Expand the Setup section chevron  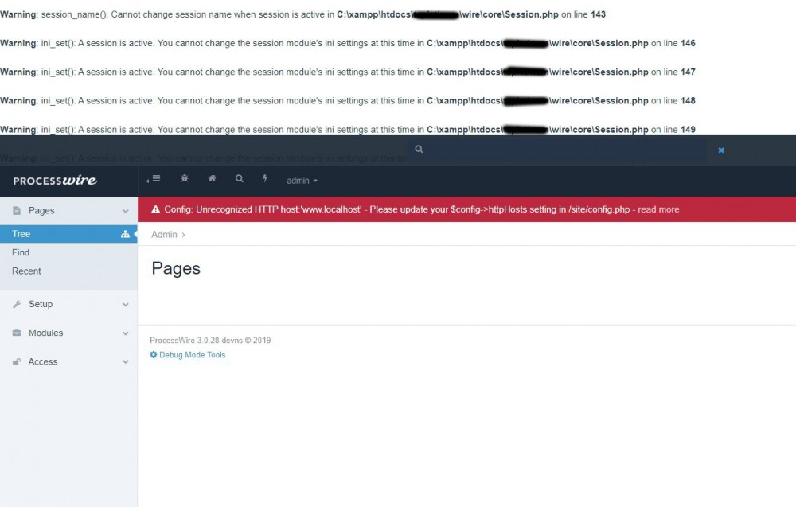[125, 304]
